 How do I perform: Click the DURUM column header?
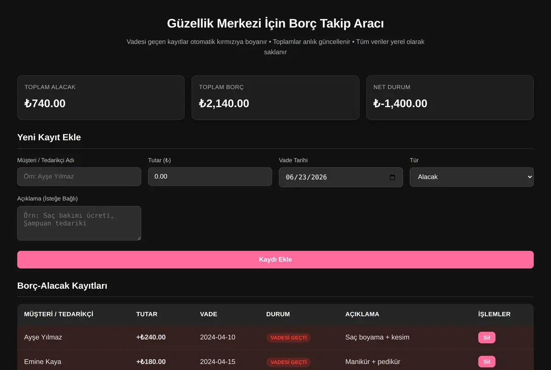278,314
